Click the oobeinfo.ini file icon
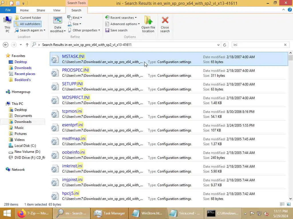The height and width of the screenshot is (219, 293). [x=55, y=155]
